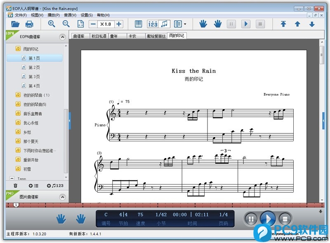Screen dimensions: 330x243
Task: Switch to the 童年 tab
Action: click(x=118, y=36)
